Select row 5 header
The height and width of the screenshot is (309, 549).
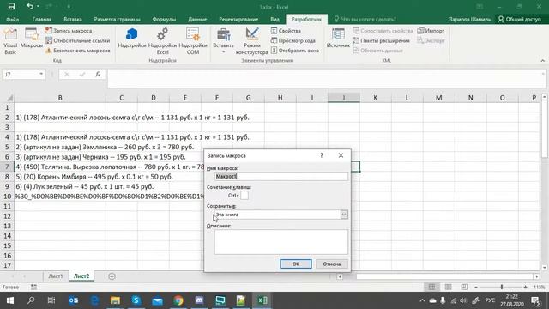tap(7, 147)
